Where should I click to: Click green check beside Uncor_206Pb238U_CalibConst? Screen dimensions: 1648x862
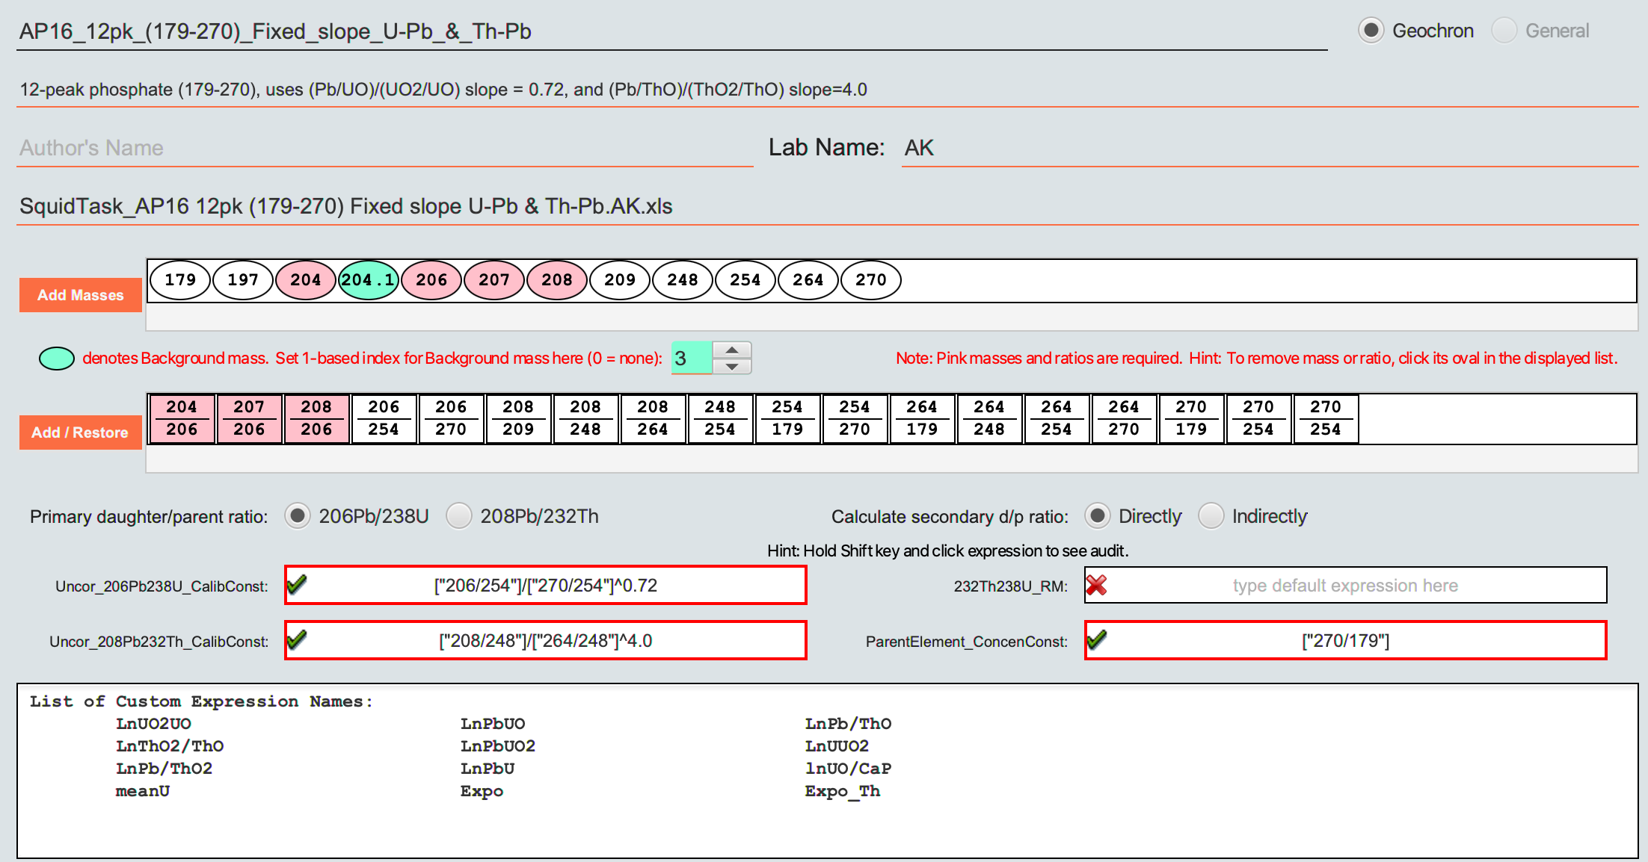(297, 585)
